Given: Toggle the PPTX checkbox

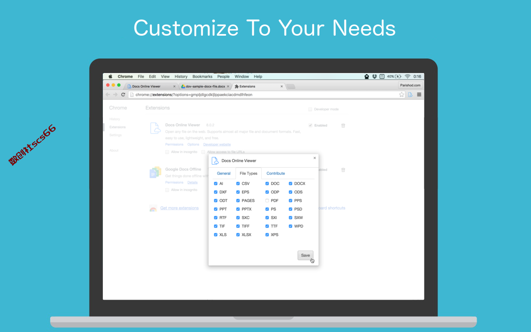Looking at the screenshot, I should [238, 209].
